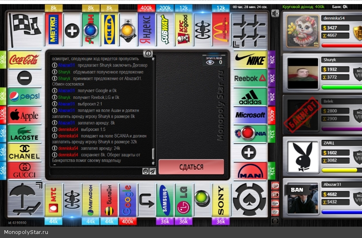
Task: Open Shuryk player avatar
Action: coord(302,73)
